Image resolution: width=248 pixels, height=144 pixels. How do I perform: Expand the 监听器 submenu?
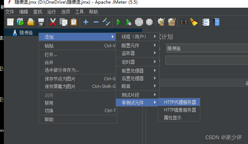coord(138,53)
